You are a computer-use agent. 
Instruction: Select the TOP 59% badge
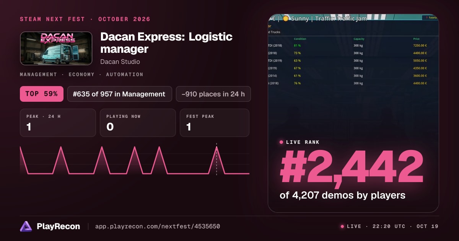(42, 94)
